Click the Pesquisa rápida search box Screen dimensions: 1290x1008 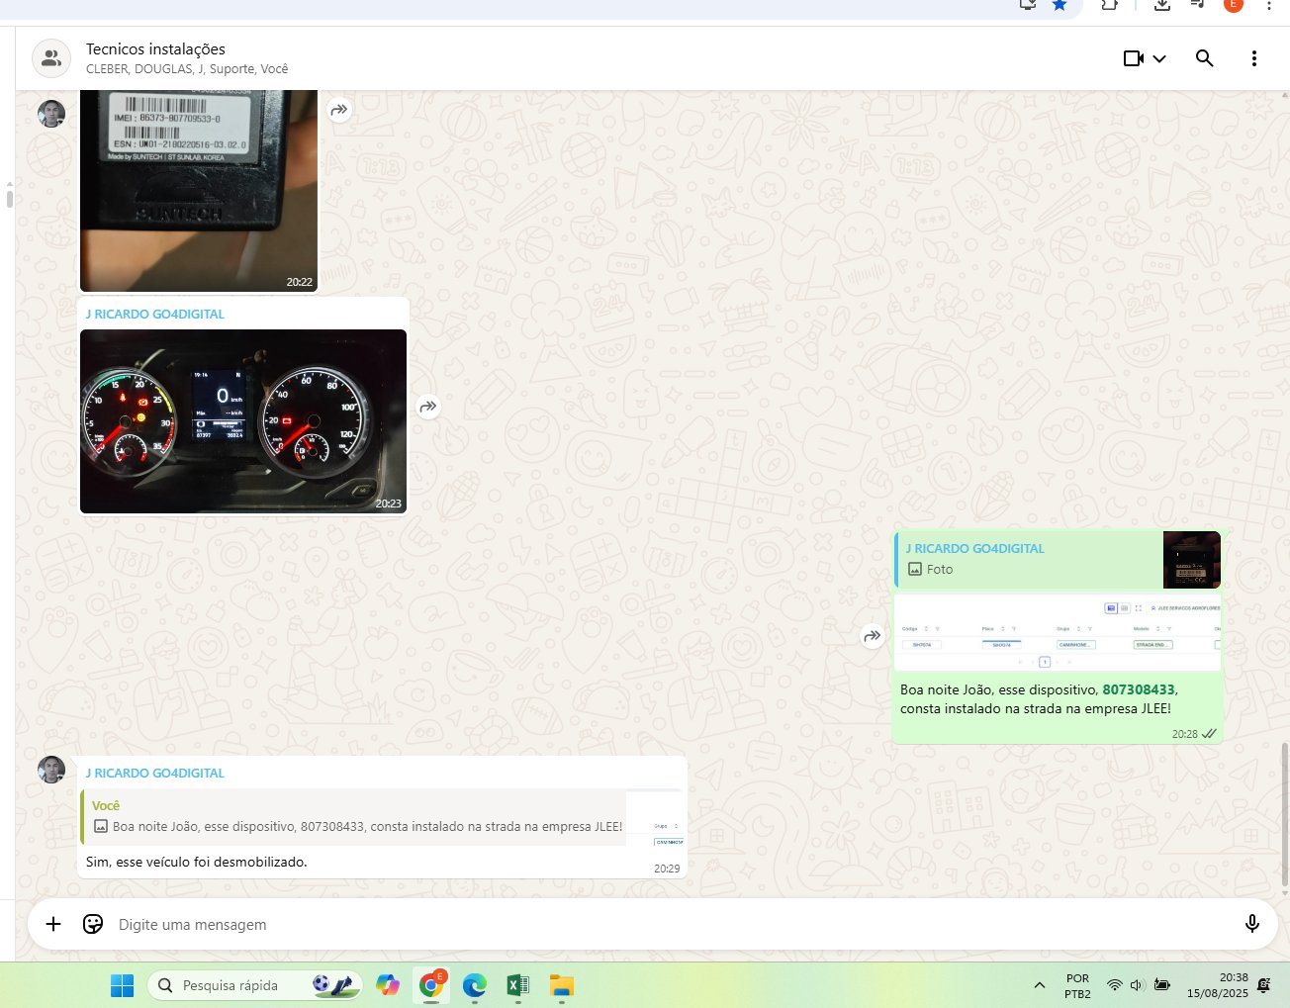tap(230, 985)
